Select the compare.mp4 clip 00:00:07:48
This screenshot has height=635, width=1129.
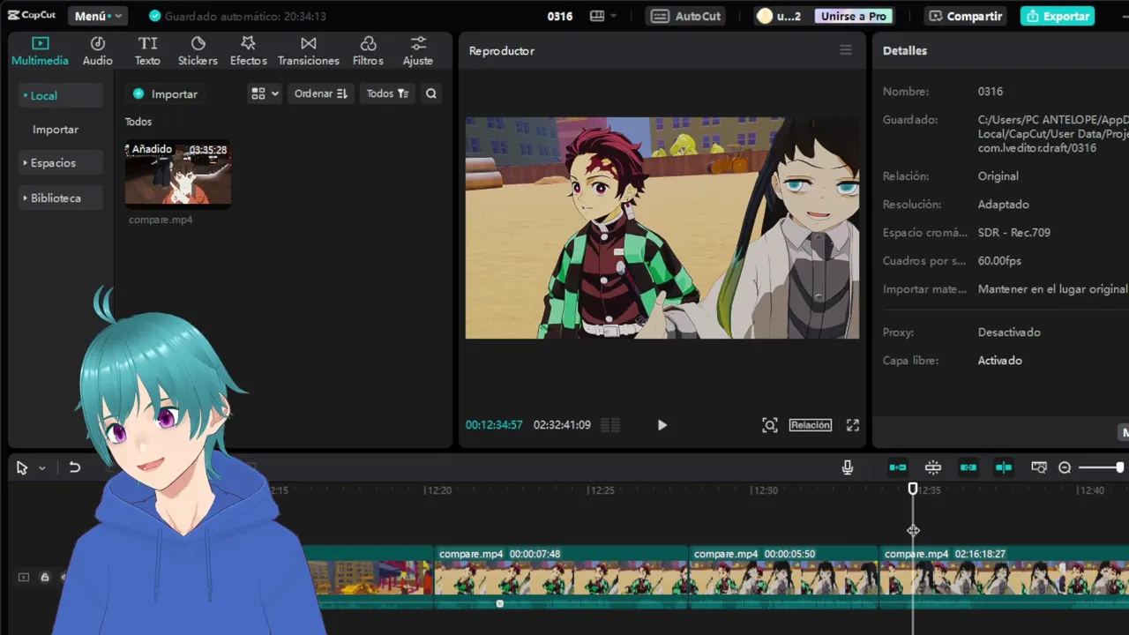tap(561, 577)
